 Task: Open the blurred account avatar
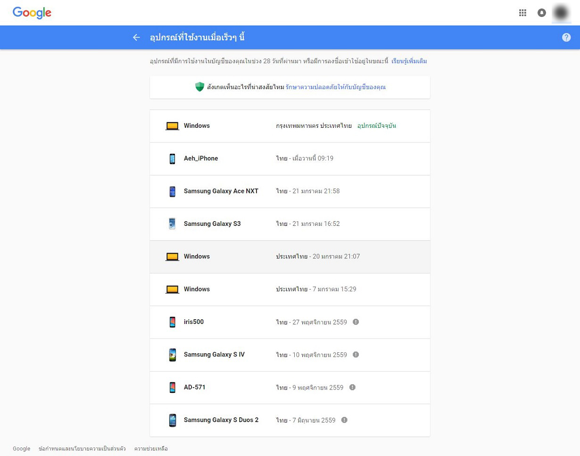[x=561, y=13]
